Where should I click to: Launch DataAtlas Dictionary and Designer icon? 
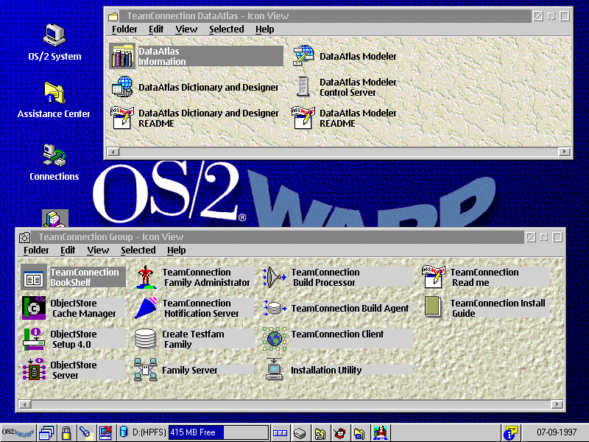click(122, 87)
